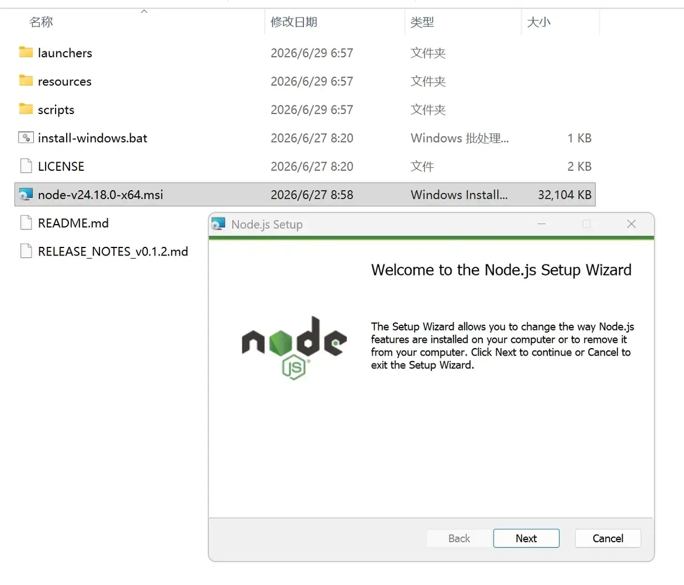This screenshot has width=684, height=585.
Task: Sort files by the 类型 column header
Action: click(x=422, y=22)
